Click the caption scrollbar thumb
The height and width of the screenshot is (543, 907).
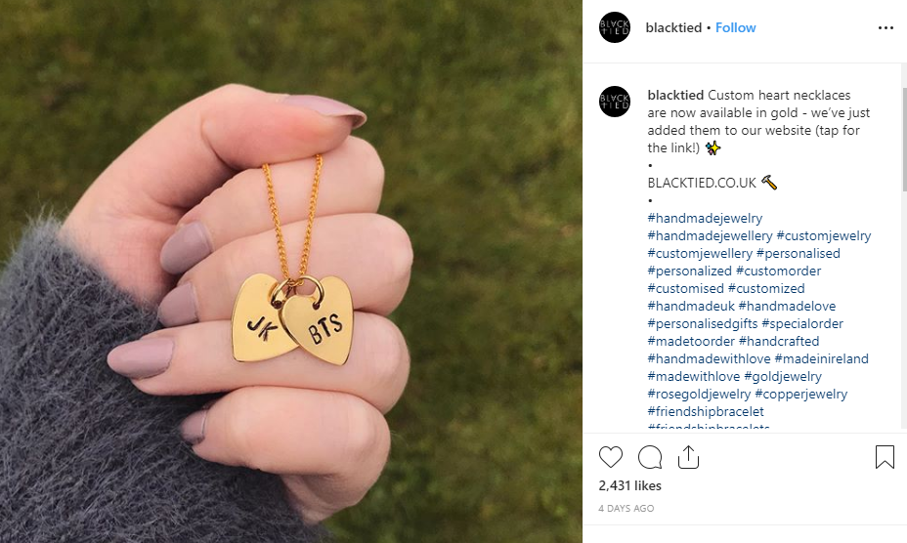pyautogui.click(x=904, y=140)
